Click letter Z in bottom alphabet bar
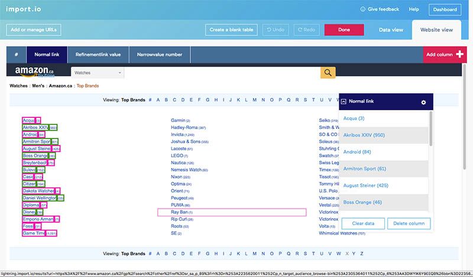The width and height of the screenshot is (473, 277). pos(362,253)
